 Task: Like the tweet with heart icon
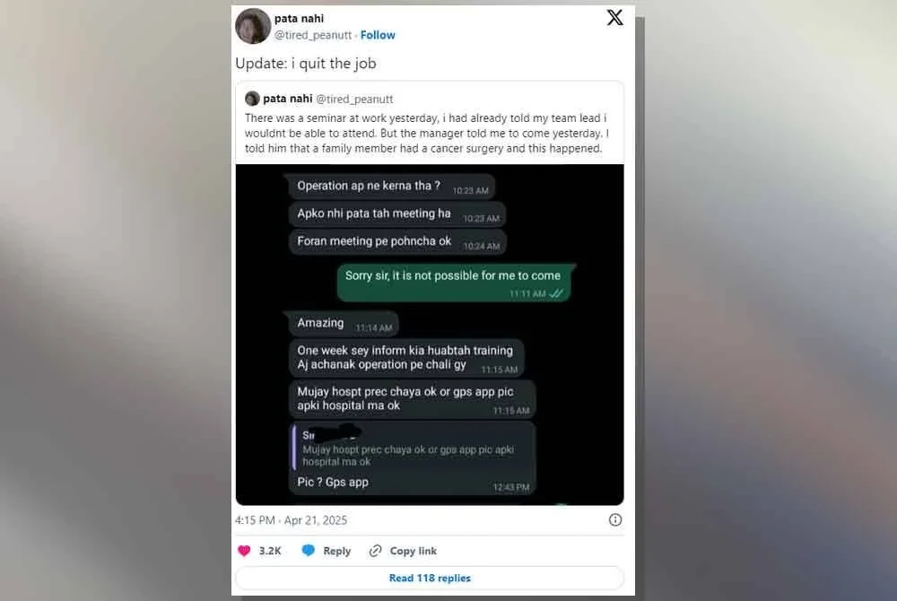pos(244,551)
